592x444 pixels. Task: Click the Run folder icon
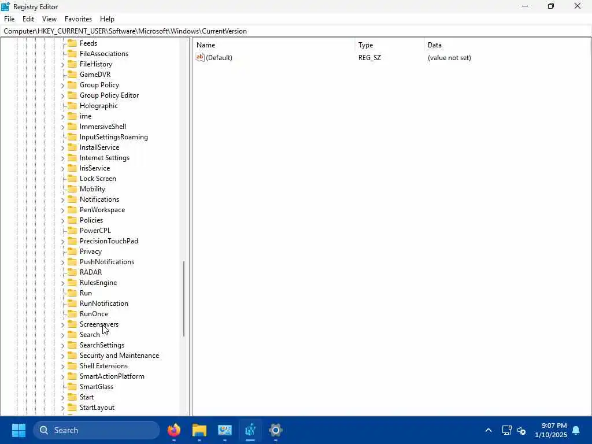coord(72,293)
